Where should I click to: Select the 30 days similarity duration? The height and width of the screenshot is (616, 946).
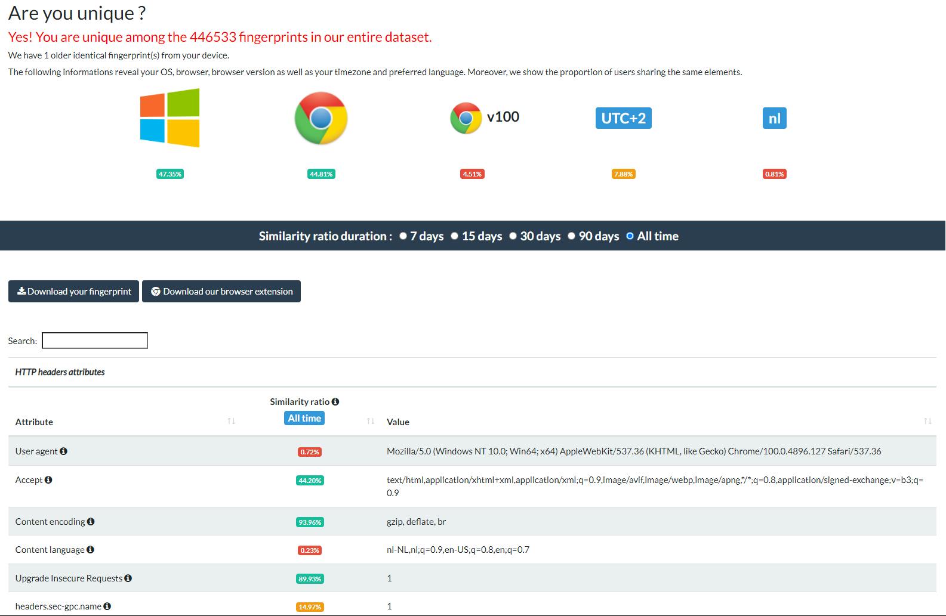point(513,236)
